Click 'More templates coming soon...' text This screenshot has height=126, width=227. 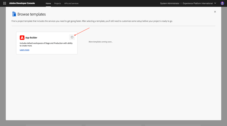(100, 42)
